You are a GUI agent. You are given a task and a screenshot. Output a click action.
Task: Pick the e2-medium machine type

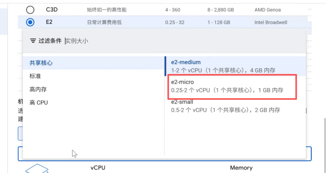(x=223, y=66)
